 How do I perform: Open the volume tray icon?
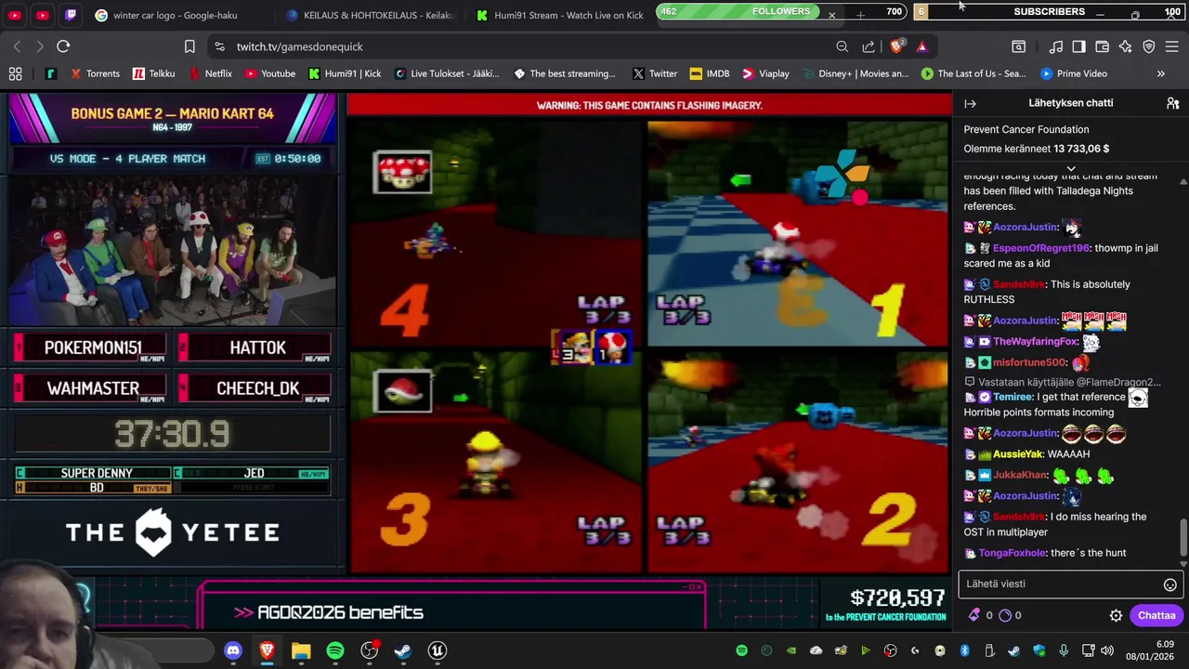[1107, 650]
